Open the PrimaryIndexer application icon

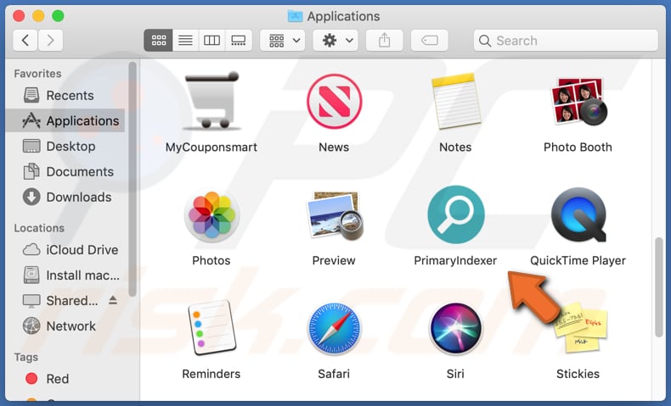pos(455,216)
